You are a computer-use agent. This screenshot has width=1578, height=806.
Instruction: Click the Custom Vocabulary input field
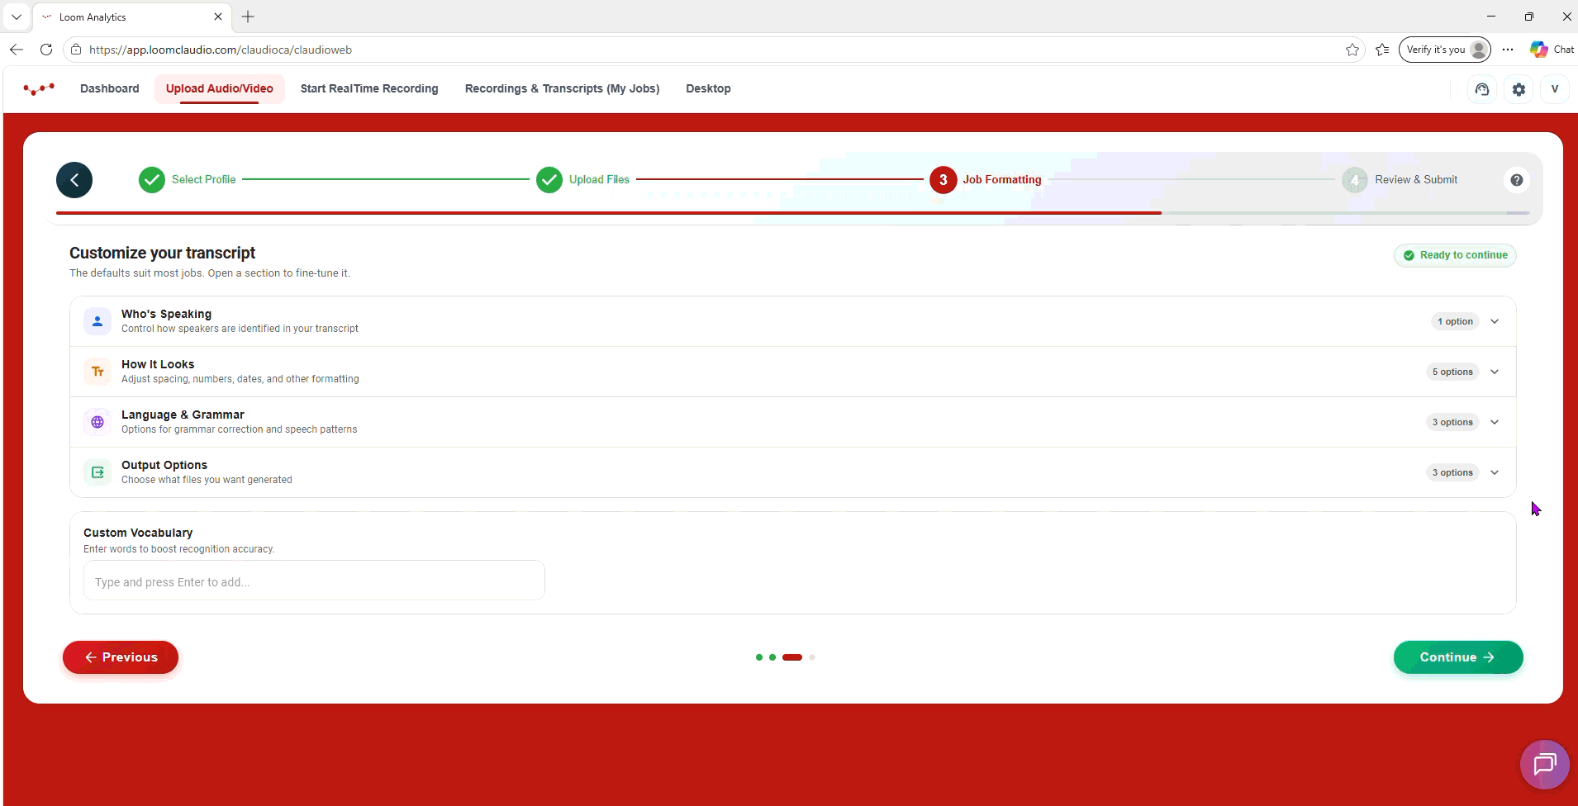[314, 581]
